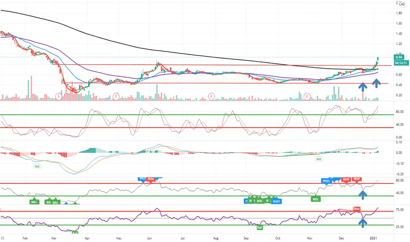
Task: Click the current price label 0.94
Action: [399, 57]
